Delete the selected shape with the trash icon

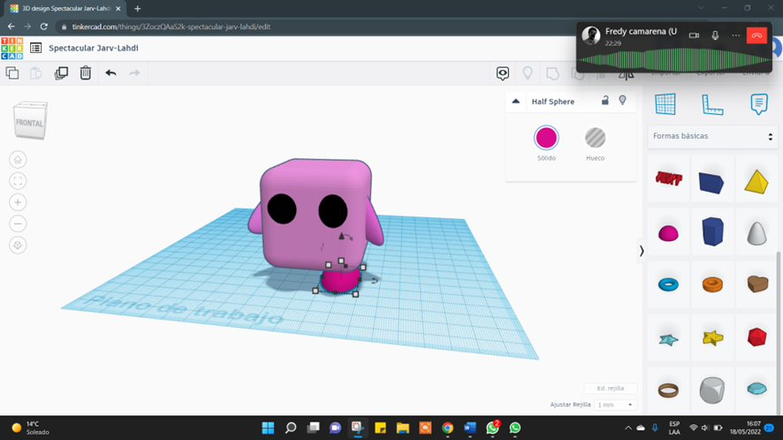click(86, 73)
